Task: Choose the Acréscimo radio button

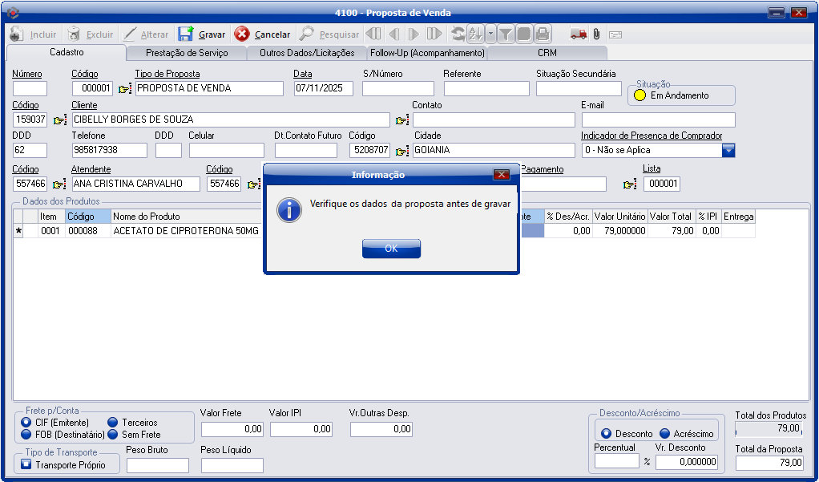Action: coord(664,434)
